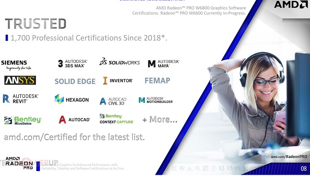Click the SolidWorks logo
Viewport: 310px width, 176px height.
[x=120, y=62]
